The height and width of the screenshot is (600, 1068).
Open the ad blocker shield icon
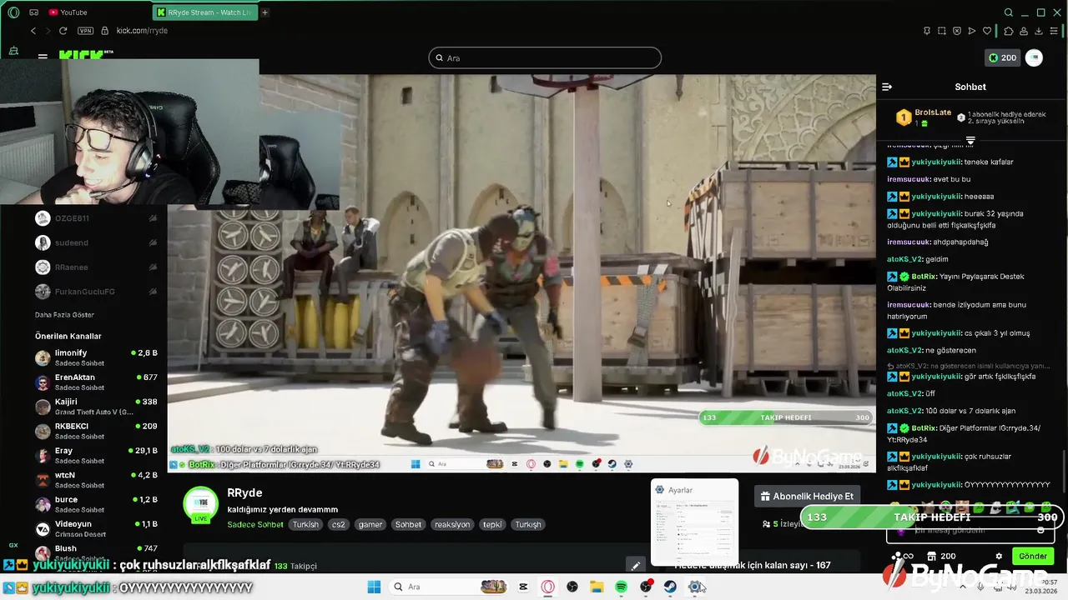click(957, 31)
